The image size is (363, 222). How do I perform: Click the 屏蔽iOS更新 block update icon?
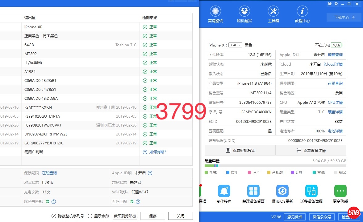[282, 191]
